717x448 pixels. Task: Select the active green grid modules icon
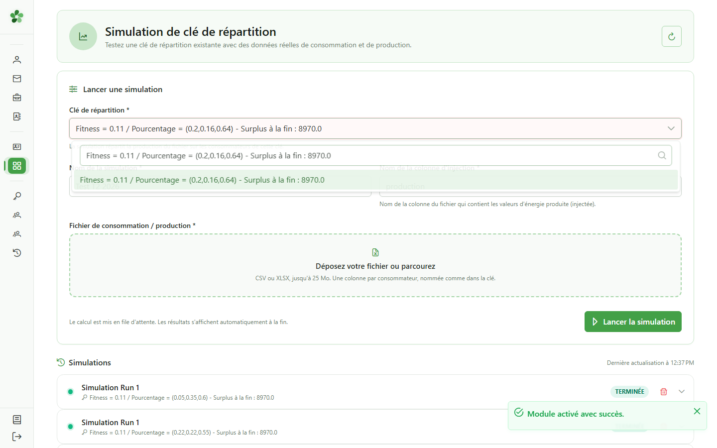[x=17, y=166]
